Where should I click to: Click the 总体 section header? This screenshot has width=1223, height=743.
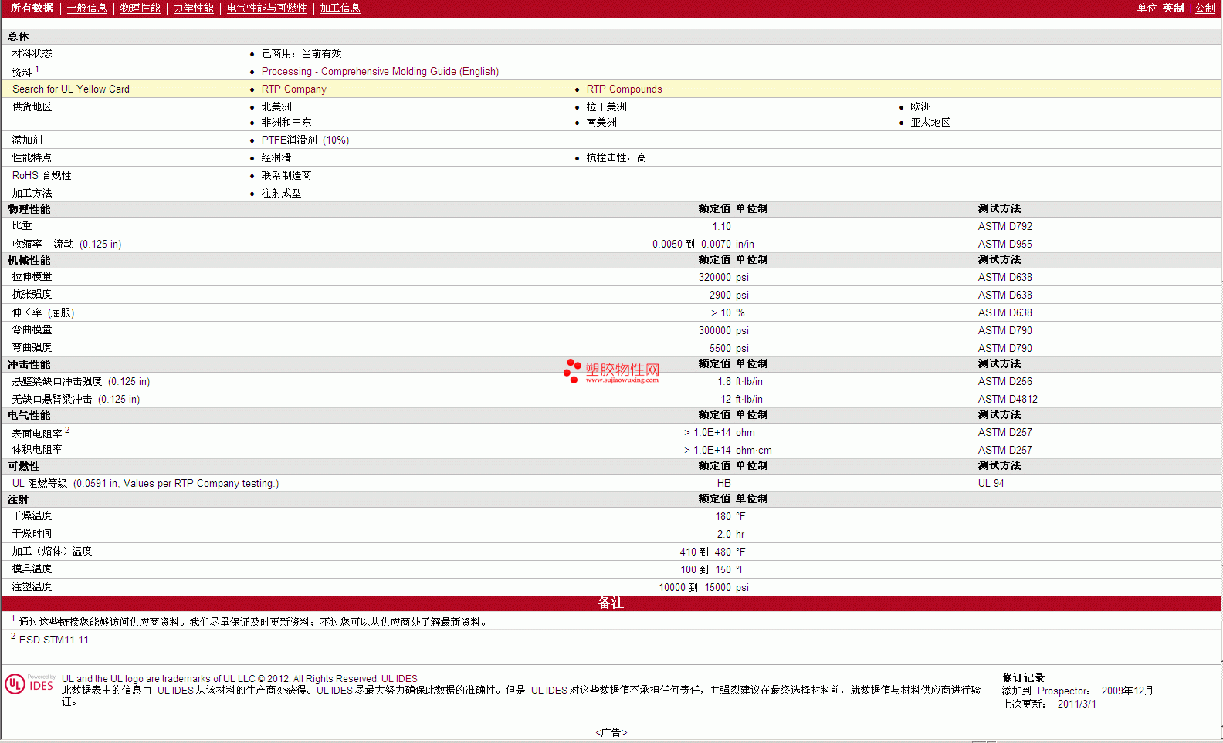[19, 36]
